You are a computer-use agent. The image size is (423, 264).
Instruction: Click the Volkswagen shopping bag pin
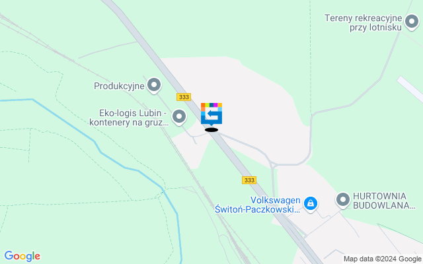[311, 204]
